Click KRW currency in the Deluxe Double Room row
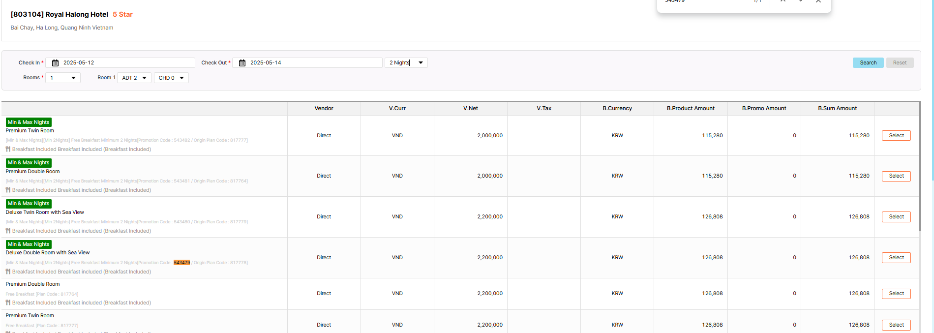 617,258
